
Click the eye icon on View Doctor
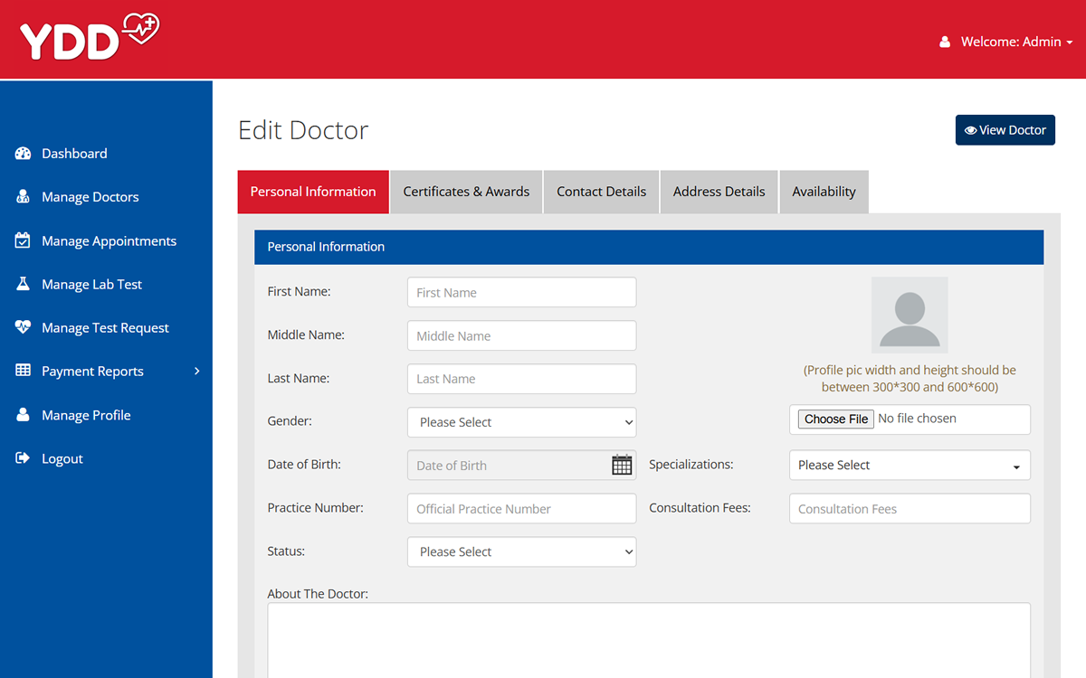pyautogui.click(x=970, y=130)
